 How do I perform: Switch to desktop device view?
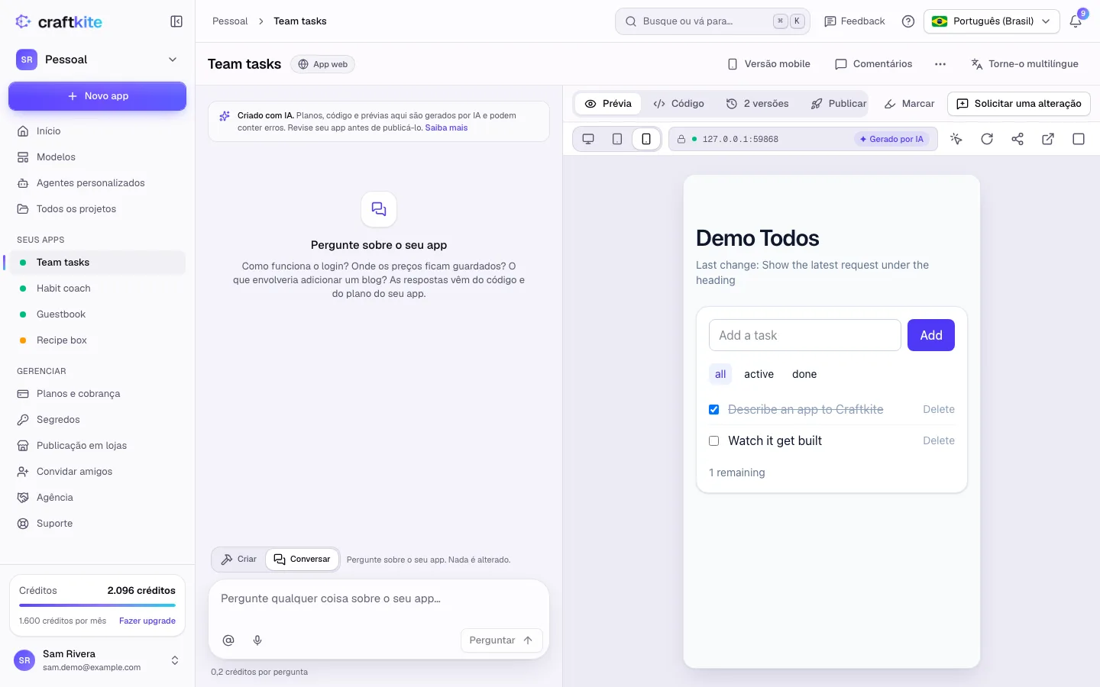588,139
